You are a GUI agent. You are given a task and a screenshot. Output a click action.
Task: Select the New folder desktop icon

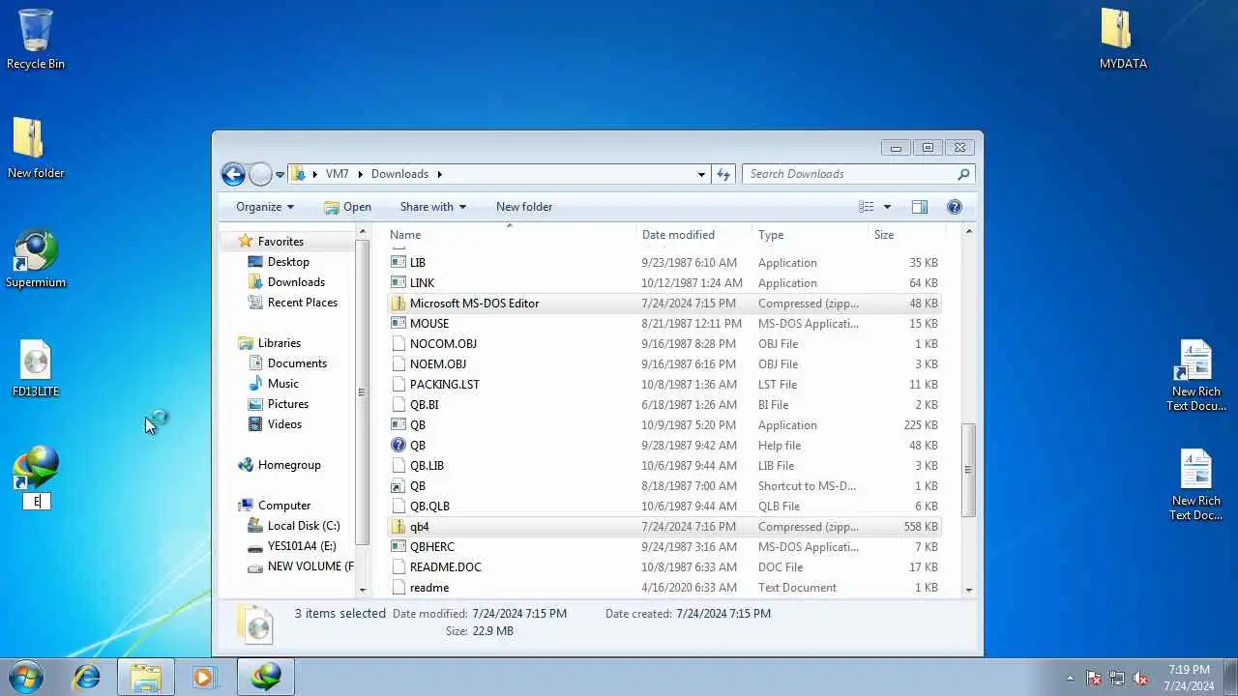[x=36, y=148]
